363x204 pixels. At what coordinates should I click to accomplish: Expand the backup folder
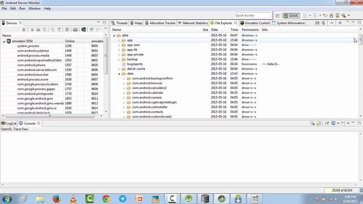(119, 59)
